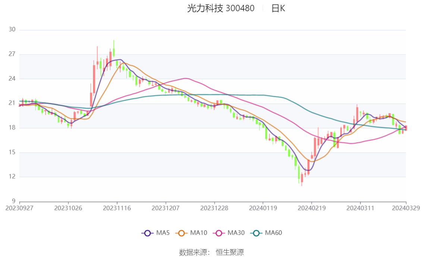Select the 20231026 x-axis tick label
The image size is (423, 257).
[68, 208]
